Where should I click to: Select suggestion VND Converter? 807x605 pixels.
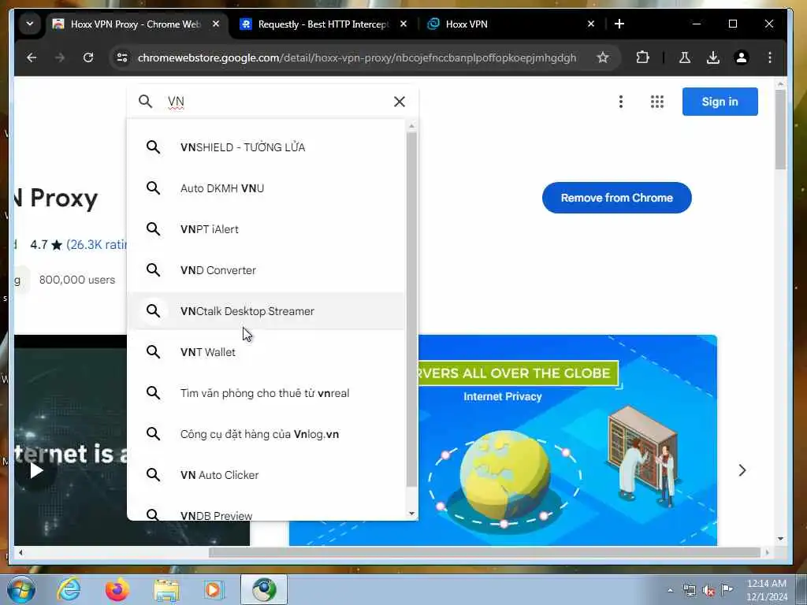tap(266, 270)
